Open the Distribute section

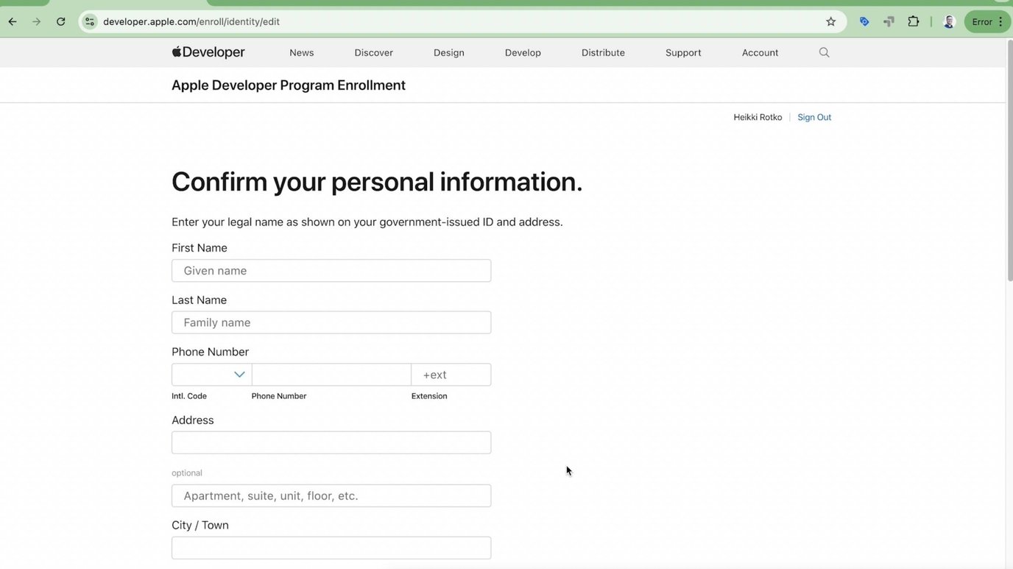[603, 52]
